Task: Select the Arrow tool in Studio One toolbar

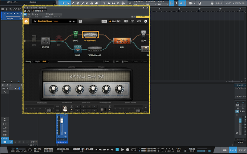Action: pos(64,3)
